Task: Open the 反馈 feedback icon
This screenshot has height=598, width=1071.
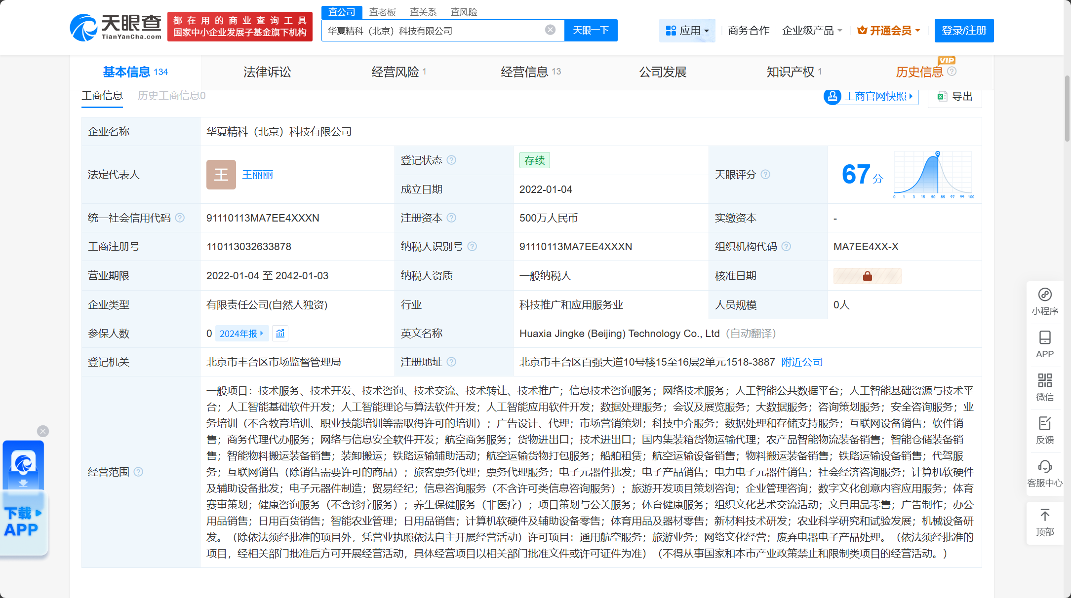Action: click(1044, 430)
